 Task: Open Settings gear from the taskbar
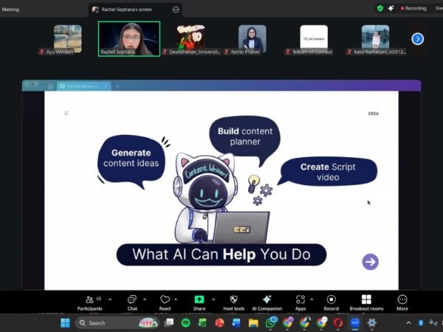point(372,322)
